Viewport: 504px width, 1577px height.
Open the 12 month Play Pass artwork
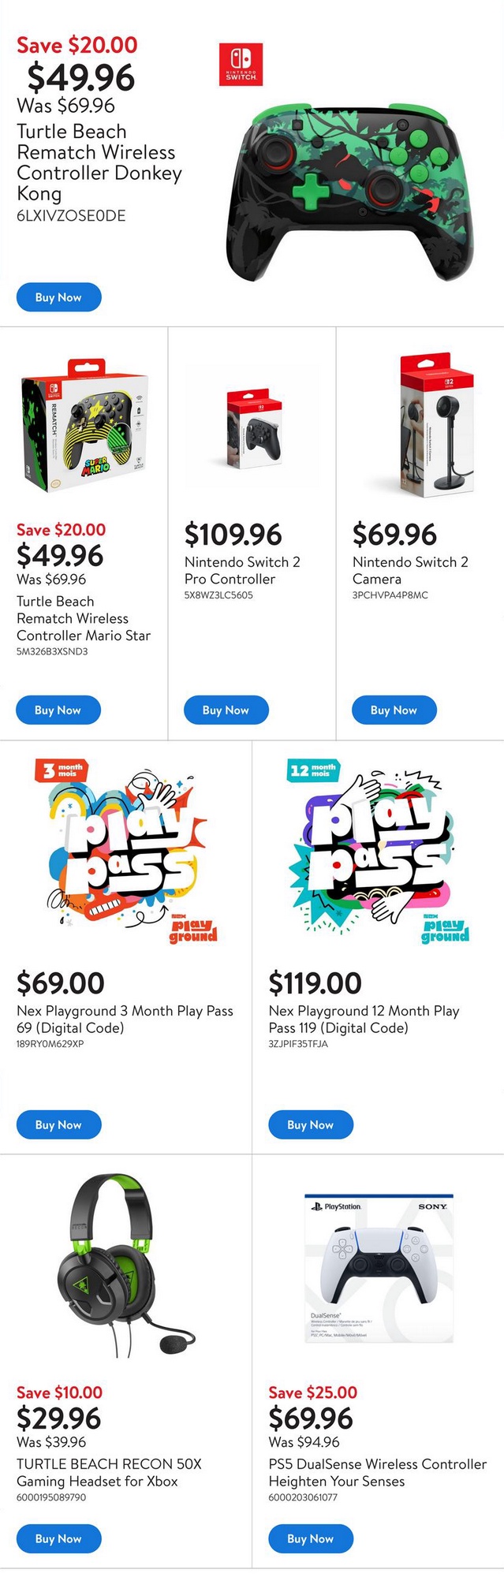378,852
